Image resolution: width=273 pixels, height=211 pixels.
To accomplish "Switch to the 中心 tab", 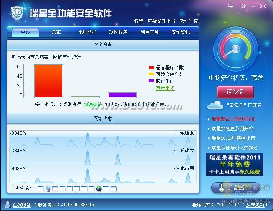I will (x=25, y=32).
